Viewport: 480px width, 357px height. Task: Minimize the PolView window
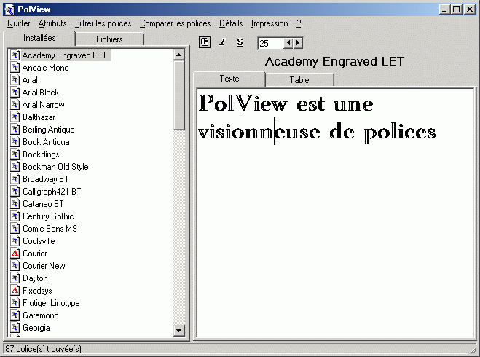445,9
